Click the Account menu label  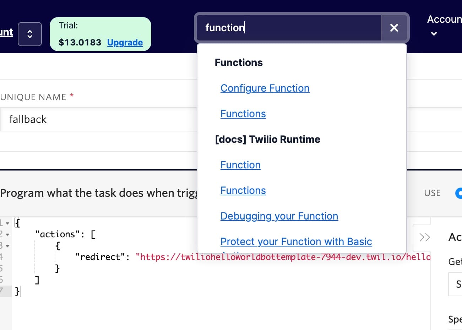(x=444, y=19)
